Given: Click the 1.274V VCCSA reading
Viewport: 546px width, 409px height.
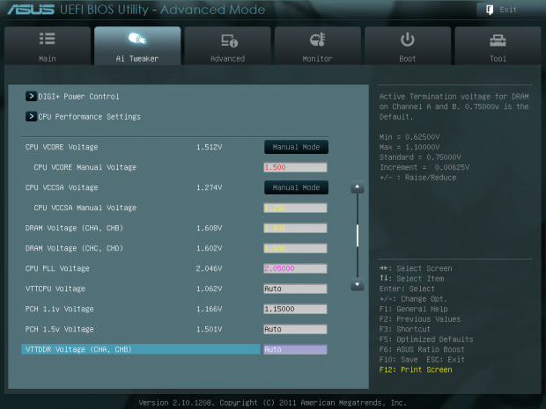Looking at the screenshot, I should (210, 187).
